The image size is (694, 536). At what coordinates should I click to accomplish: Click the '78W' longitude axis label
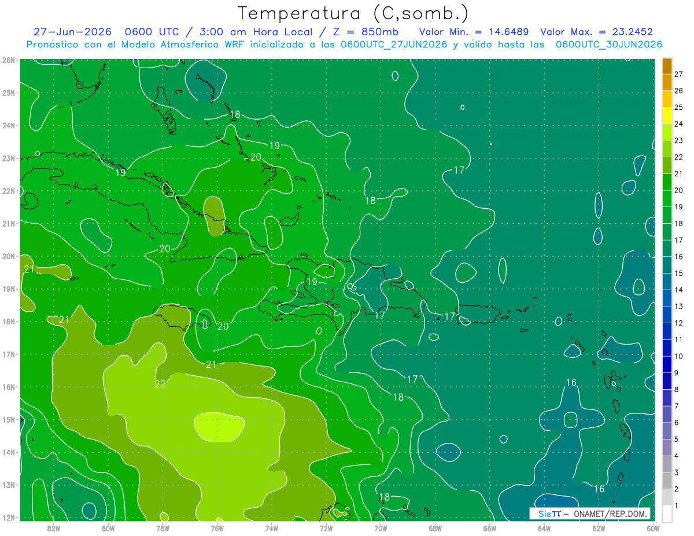(x=163, y=528)
